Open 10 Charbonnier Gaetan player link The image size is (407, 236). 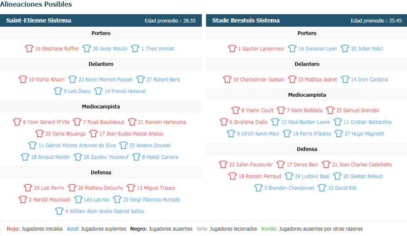[x=259, y=80]
